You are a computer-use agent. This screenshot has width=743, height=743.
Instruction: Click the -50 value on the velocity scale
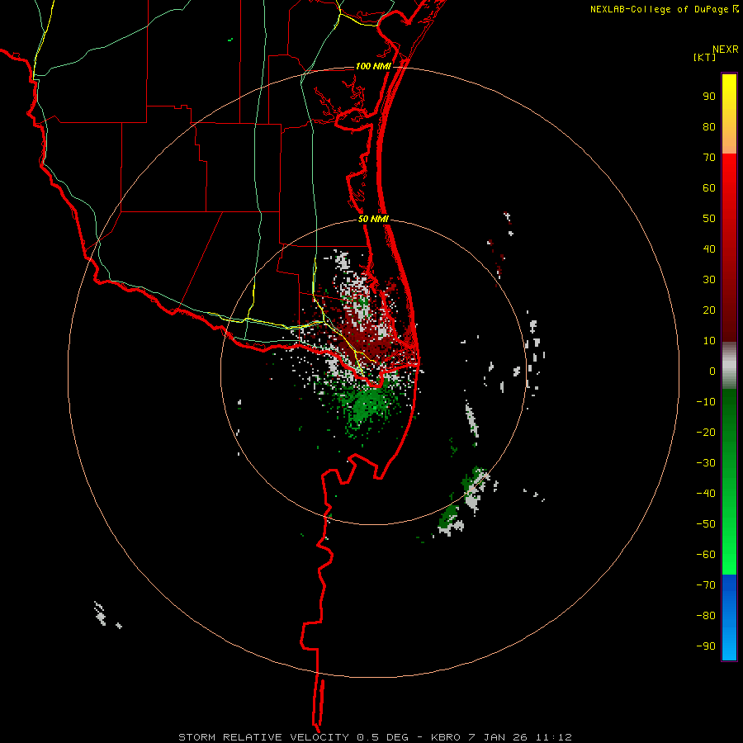point(706,524)
